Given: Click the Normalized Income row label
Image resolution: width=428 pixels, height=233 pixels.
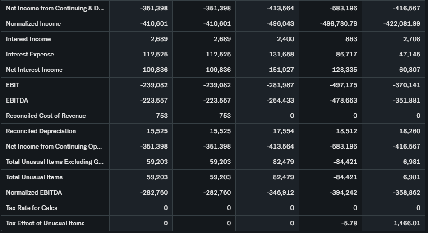Looking at the screenshot, I should pos(33,23).
